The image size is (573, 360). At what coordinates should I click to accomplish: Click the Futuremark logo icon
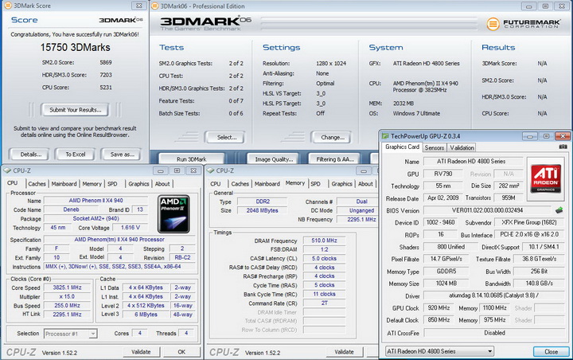493,24
